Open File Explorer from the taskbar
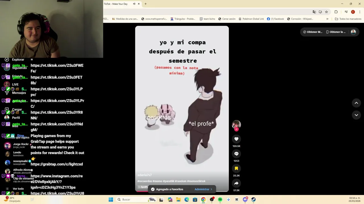Image resolution: width=364 pixels, height=204 pixels. [x=178, y=199]
